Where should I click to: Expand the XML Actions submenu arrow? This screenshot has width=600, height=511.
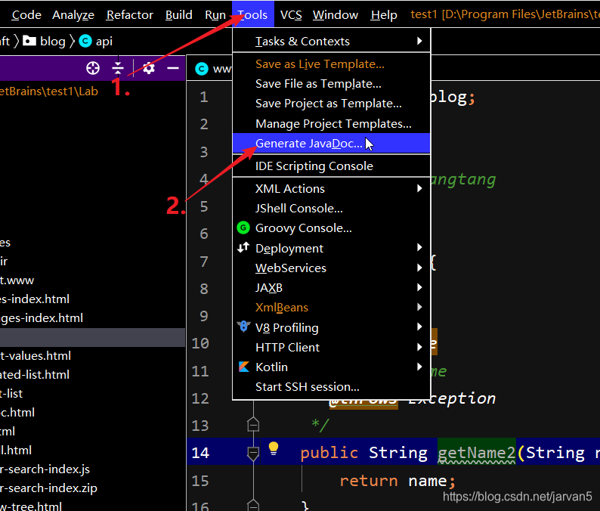coord(419,188)
